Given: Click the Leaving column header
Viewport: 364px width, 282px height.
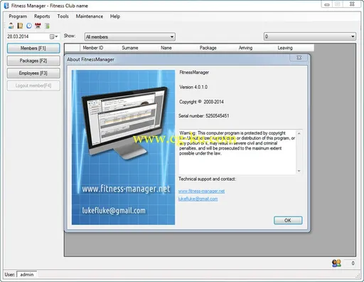Looking at the screenshot, I should pos(285,48).
